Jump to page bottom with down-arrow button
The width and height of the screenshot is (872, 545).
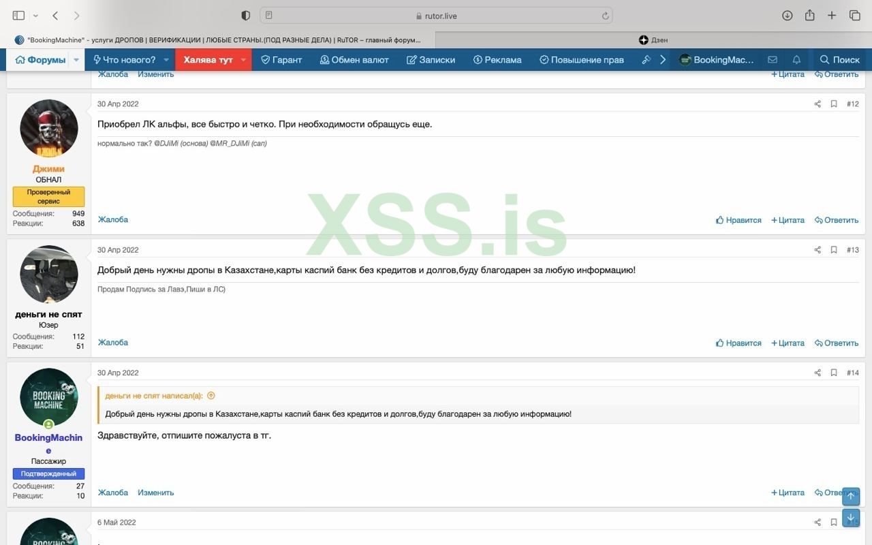851,518
